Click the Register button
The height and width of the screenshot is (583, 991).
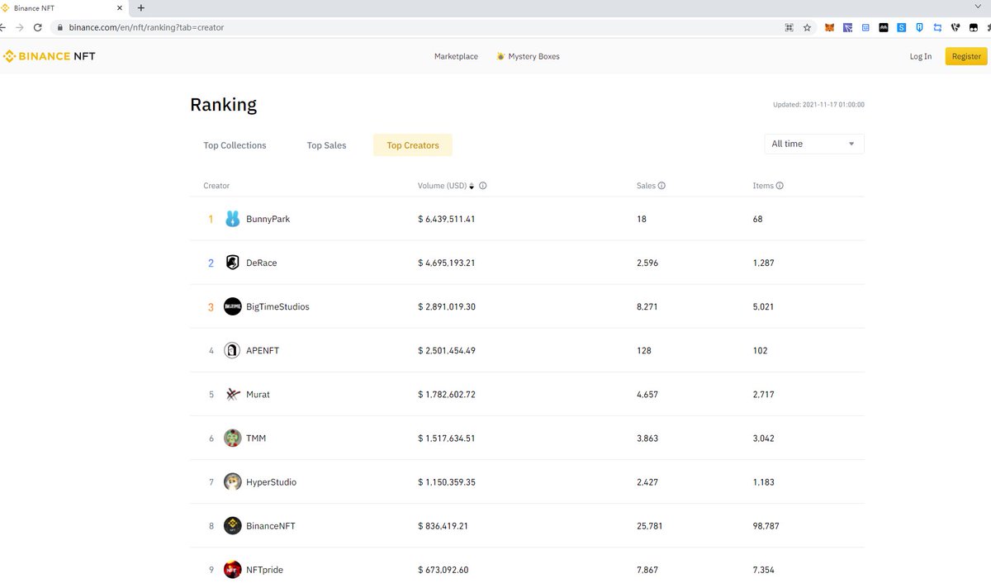coord(966,56)
